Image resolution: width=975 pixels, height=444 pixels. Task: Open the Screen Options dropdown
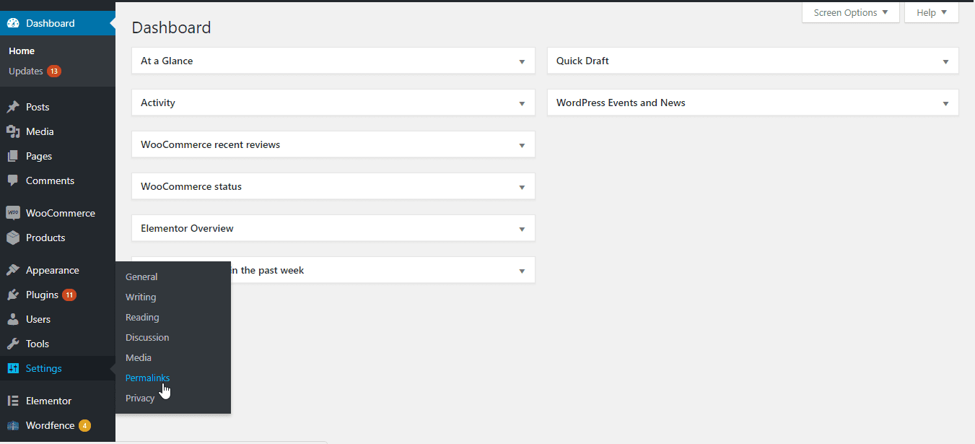coord(850,13)
